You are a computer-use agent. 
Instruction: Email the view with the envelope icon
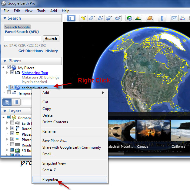(174, 18)
